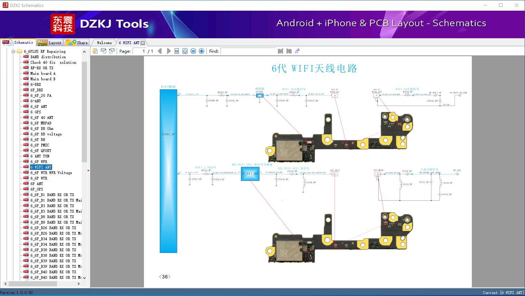525x296 pixels.
Task: Collapse the 6_6PLUS RF Repairing folder
Action: [x=13, y=51]
